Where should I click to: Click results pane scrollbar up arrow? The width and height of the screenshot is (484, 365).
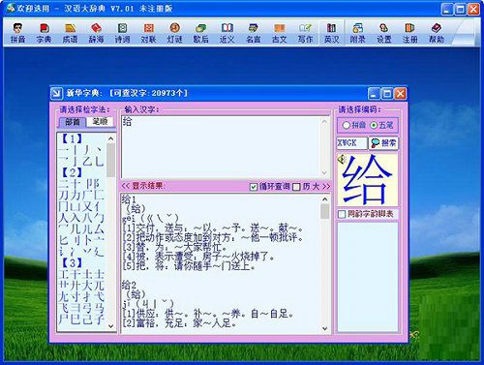[x=325, y=199]
